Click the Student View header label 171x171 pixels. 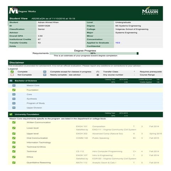coord(18,18)
